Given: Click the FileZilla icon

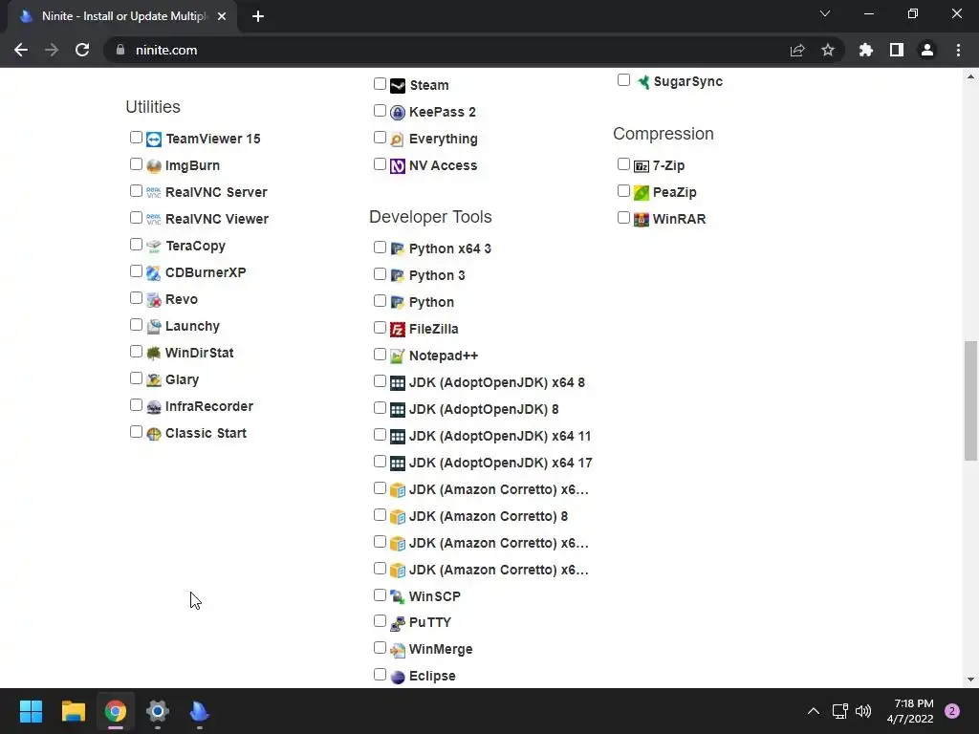Looking at the screenshot, I should [398, 329].
